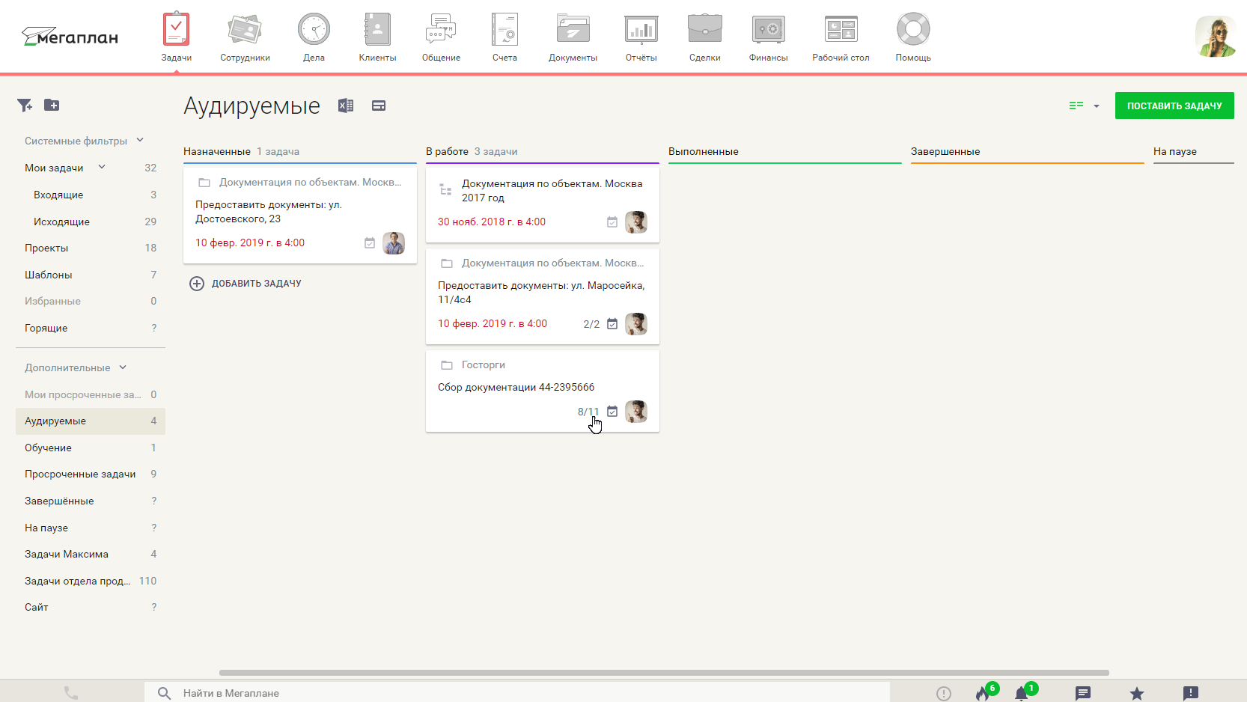Click the deadline checkmark on Достоевского task
The image size is (1247, 702).
tap(370, 242)
